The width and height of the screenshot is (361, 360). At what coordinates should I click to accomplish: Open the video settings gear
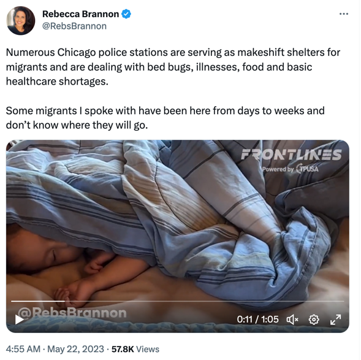pos(314,320)
